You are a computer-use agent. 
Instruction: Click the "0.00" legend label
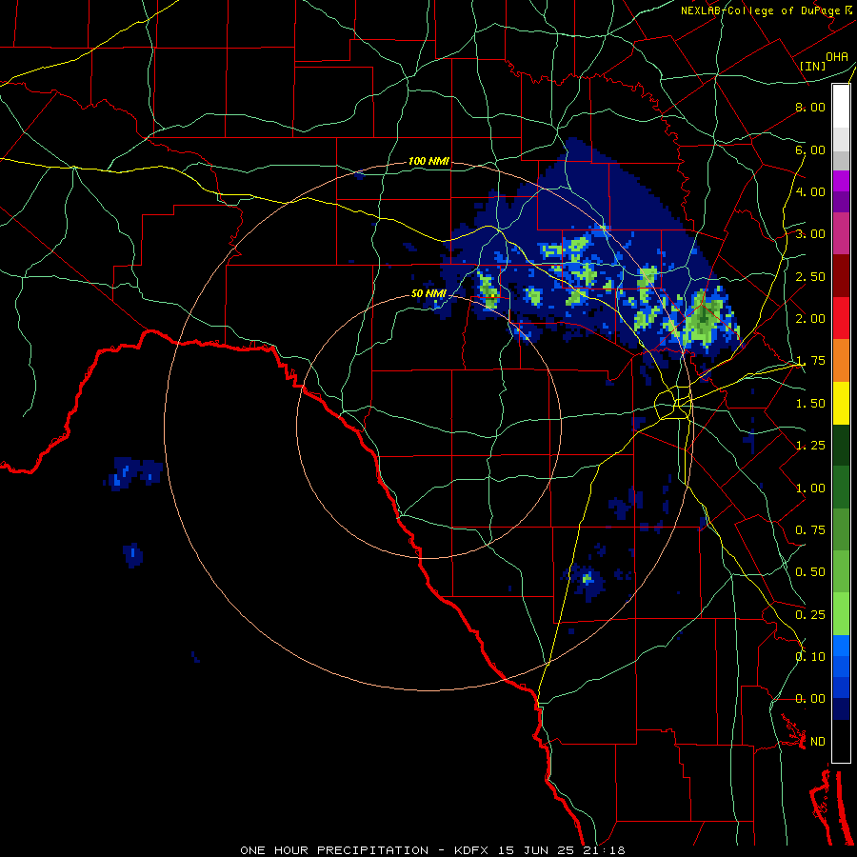810,699
